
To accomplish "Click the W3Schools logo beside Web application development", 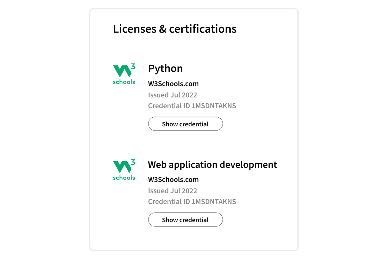I will pyautogui.click(x=124, y=170).
